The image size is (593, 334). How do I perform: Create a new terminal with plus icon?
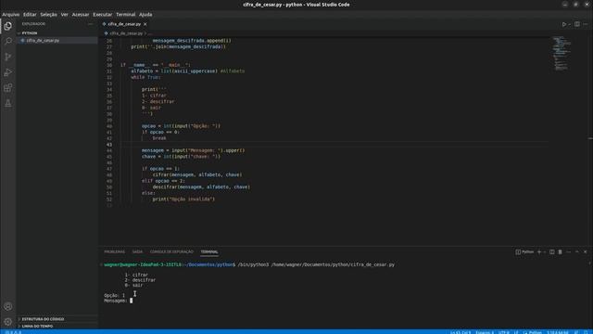(x=539, y=251)
